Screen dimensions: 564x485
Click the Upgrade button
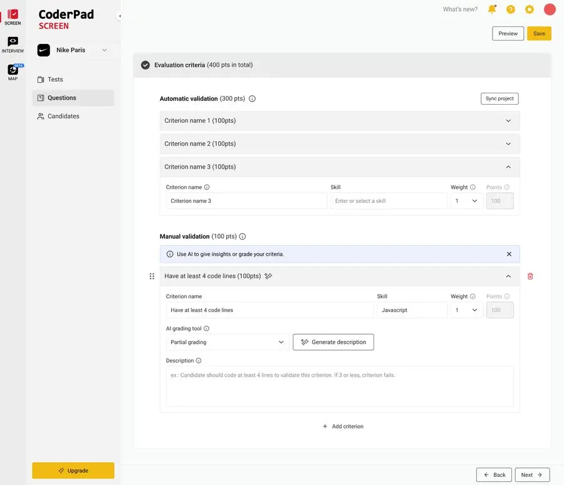click(x=73, y=471)
